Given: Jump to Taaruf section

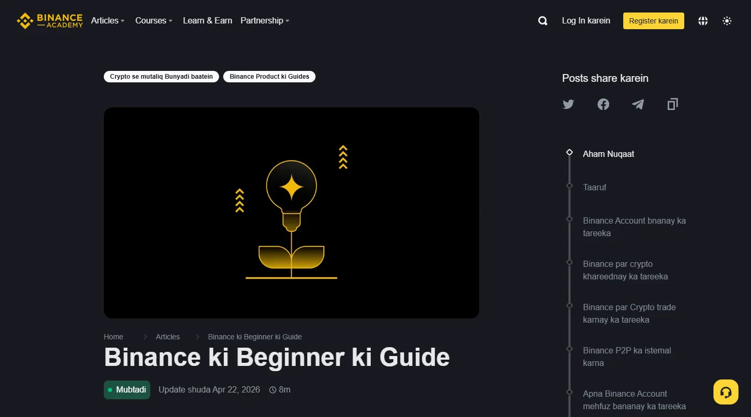Looking at the screenshot, I should point(595,187).
